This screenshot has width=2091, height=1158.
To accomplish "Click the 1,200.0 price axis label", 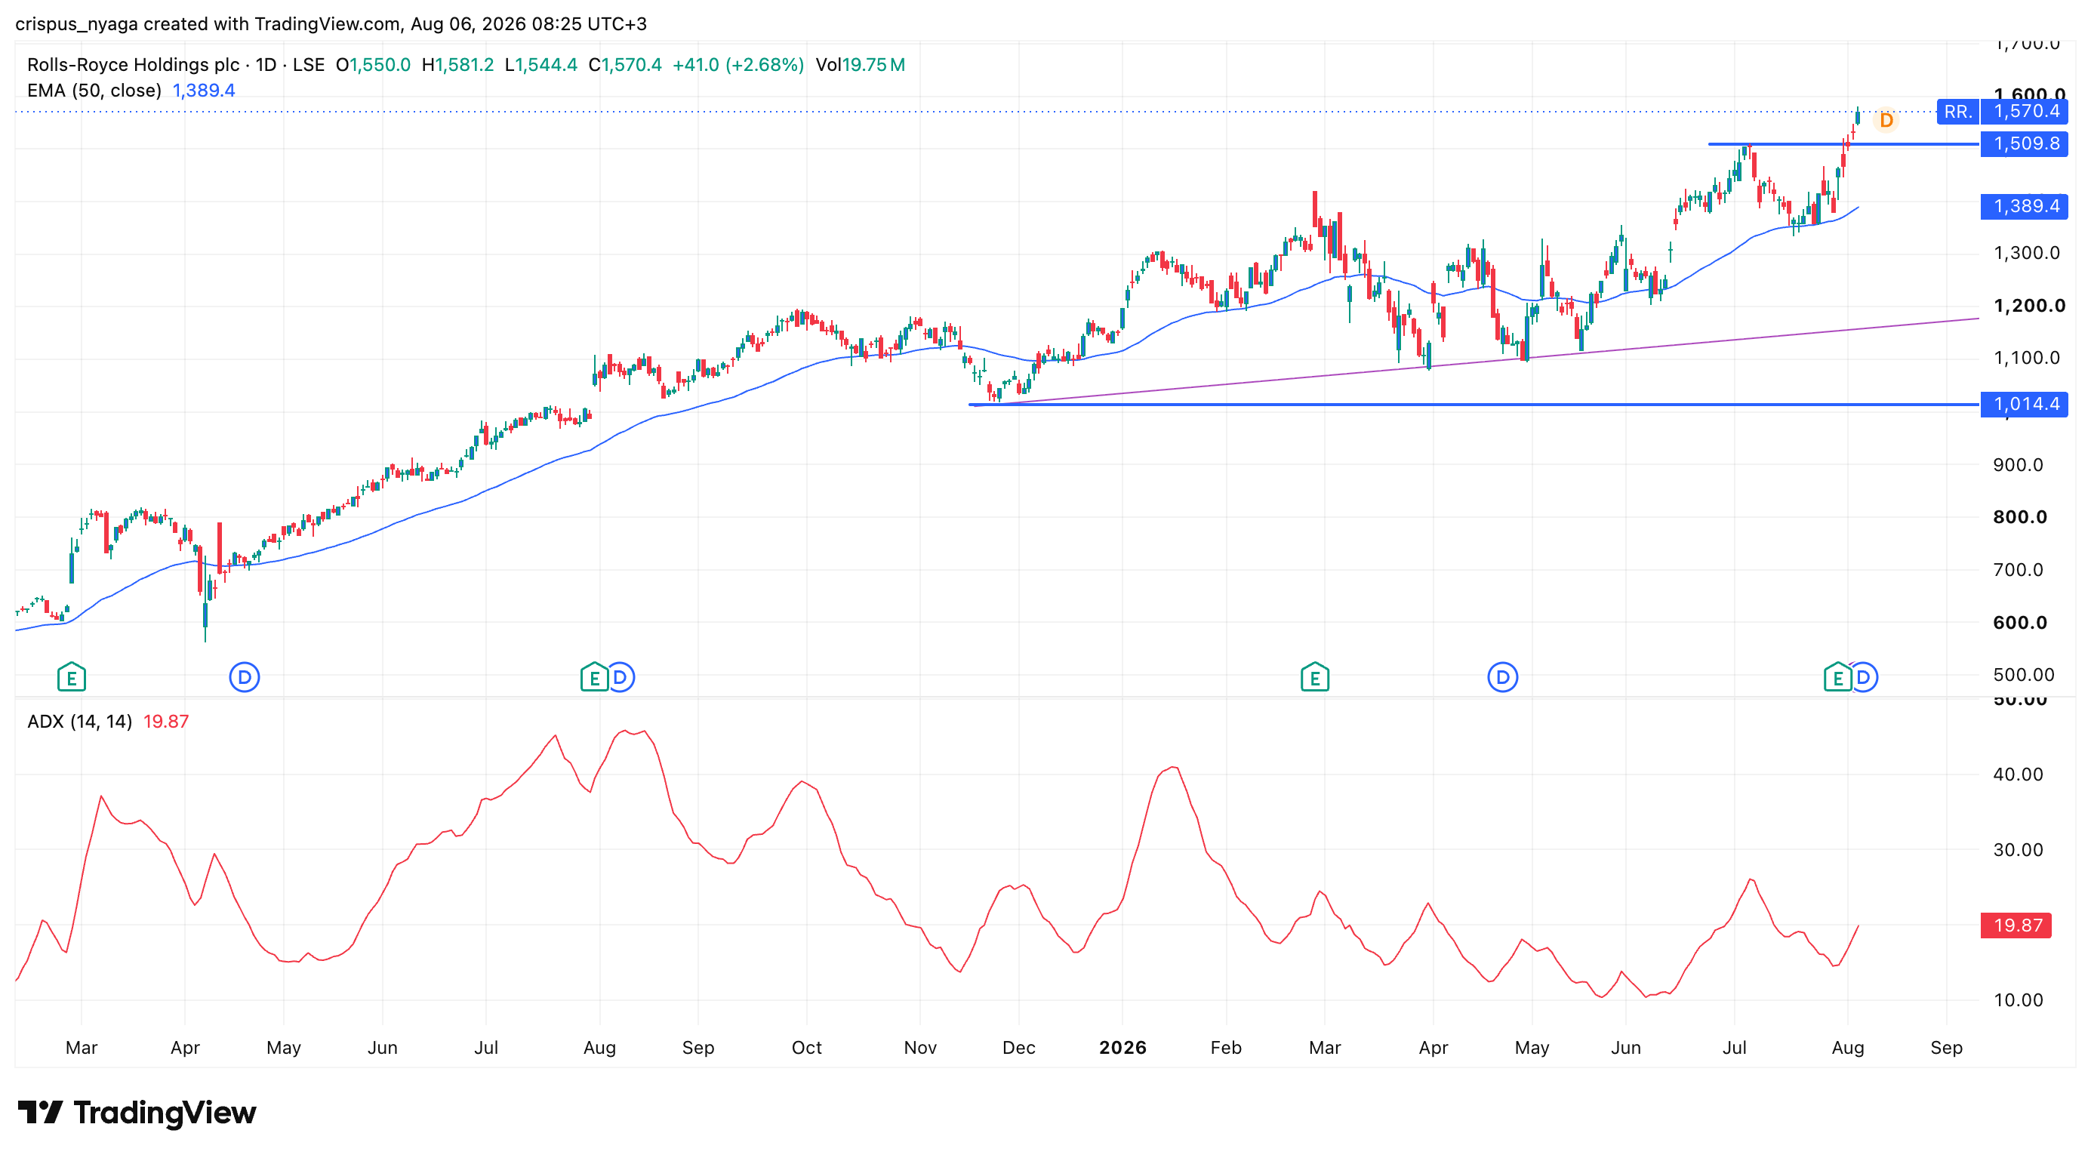I will (2029, 306).
